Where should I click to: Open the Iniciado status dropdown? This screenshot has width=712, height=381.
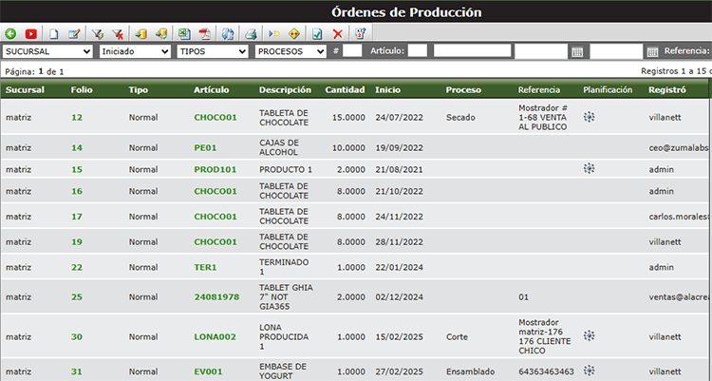[x=135, y=51]
